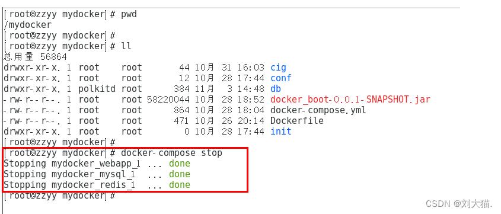Select docker_boot-0.0.1-SNAPSHOT.jar filename

350,100
